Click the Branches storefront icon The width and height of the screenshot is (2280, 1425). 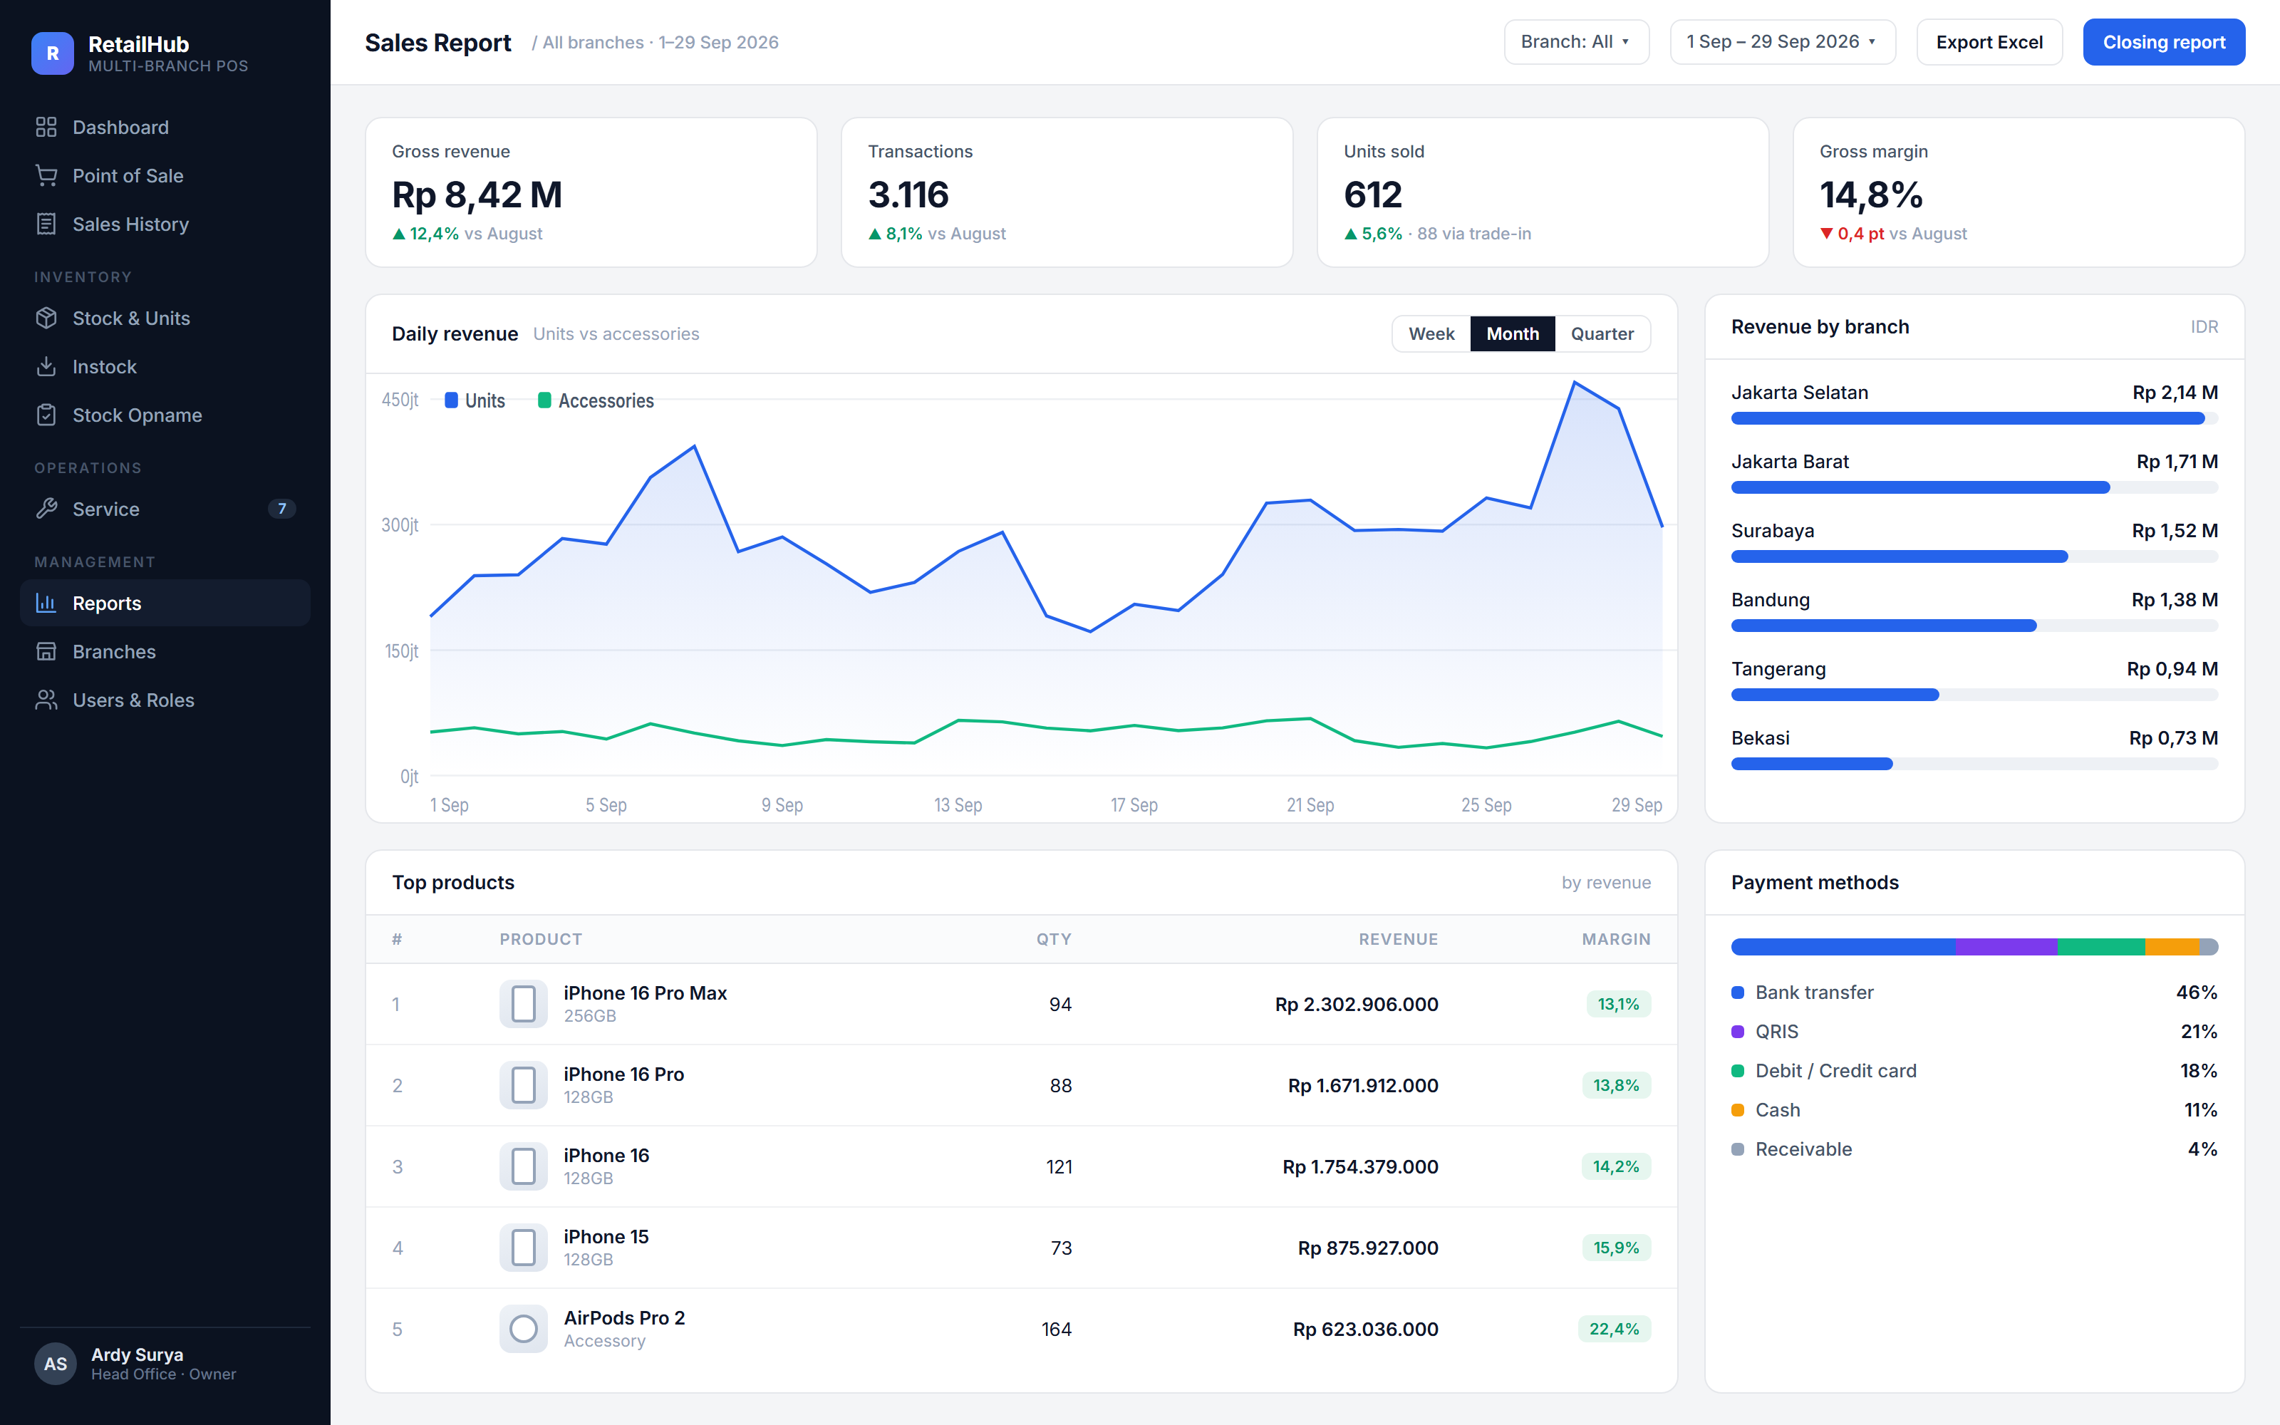point(46,651)
